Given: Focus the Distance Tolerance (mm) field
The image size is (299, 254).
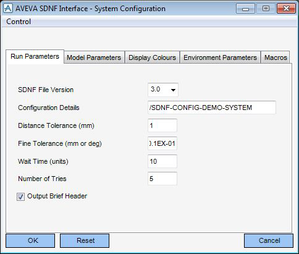Looking at the screenshot, I should (x=162, y=125).
